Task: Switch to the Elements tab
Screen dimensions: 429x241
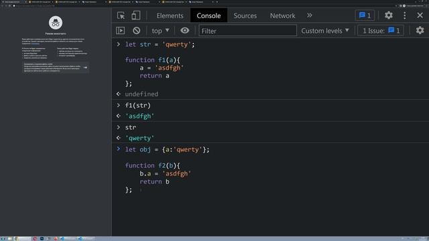Action: coord(170,15)
